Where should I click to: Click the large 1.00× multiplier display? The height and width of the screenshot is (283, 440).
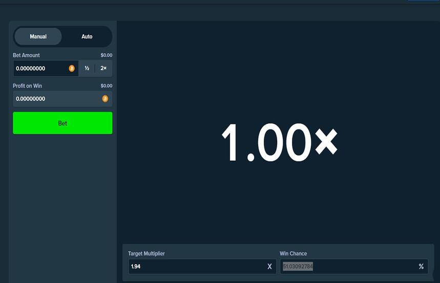(279, 142)
